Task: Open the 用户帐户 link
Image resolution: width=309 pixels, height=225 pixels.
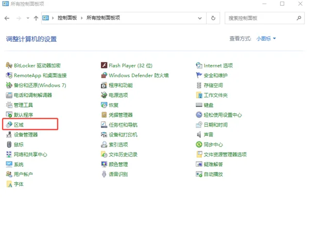Action: click(x=23, y=175)
